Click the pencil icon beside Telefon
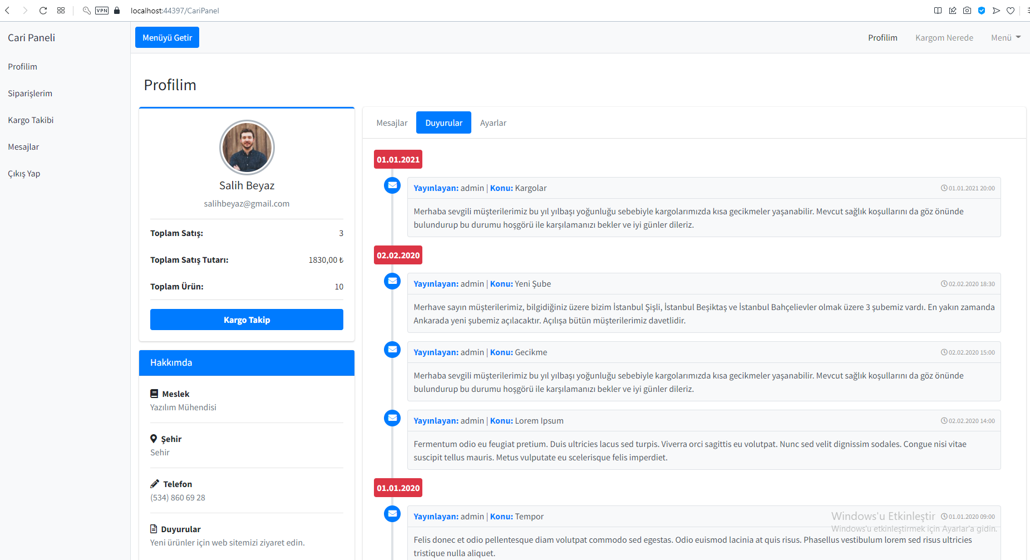Screen dimensions: 1030x560 [x=155, y=484]
